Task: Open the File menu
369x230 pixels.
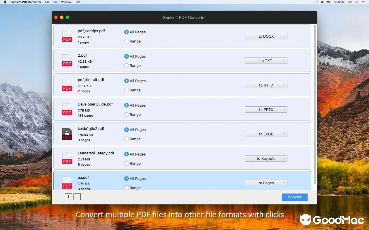Action: coord(47,2)
